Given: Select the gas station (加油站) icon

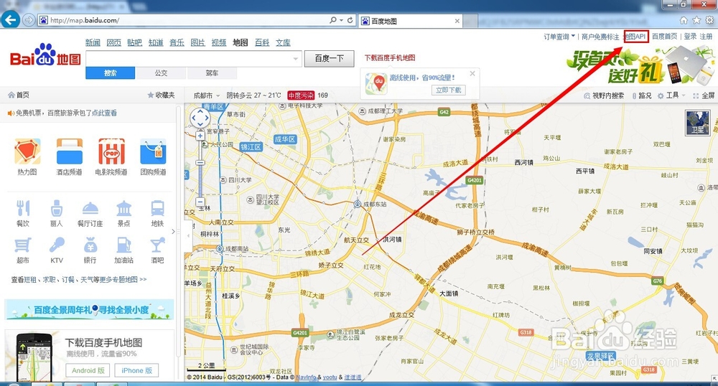Looking at the screenshot, I should pos(123,245).
